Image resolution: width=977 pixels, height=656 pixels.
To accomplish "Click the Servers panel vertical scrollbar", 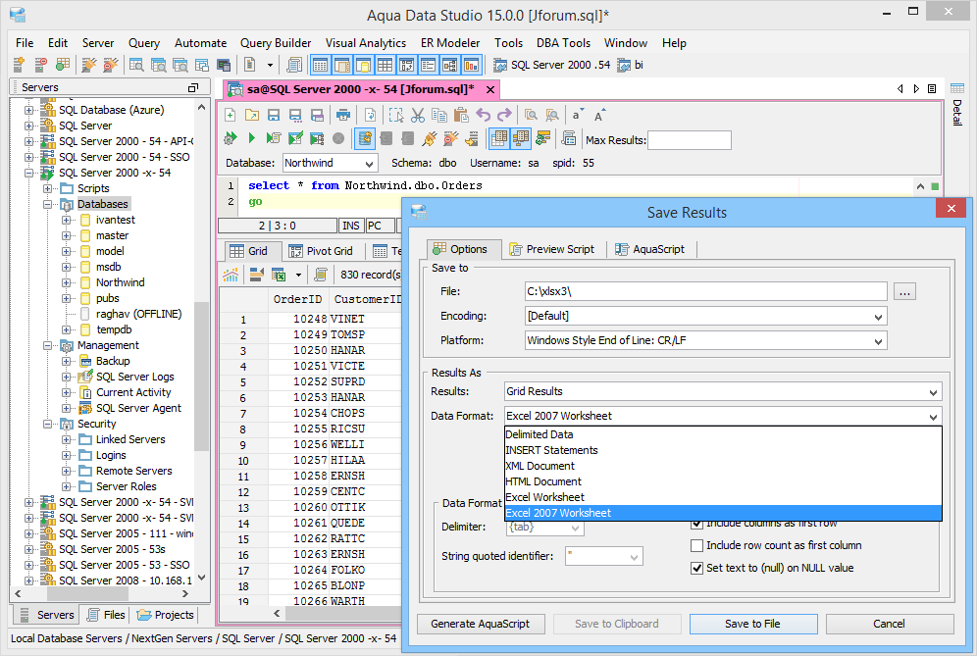I will pos(201,377).
